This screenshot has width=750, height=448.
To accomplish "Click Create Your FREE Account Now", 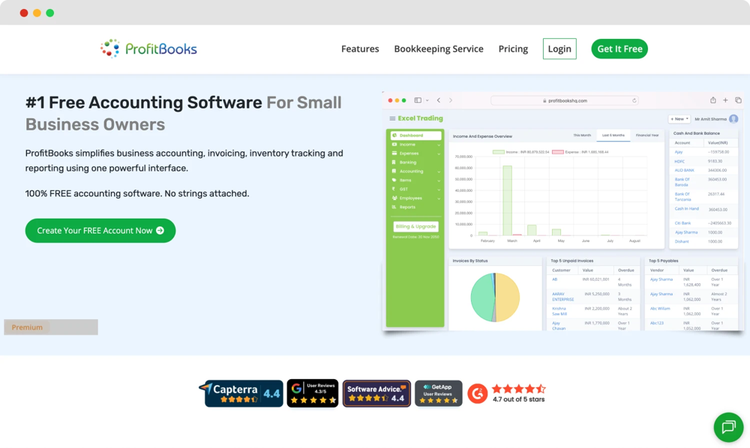I will (x=100, y=231).
